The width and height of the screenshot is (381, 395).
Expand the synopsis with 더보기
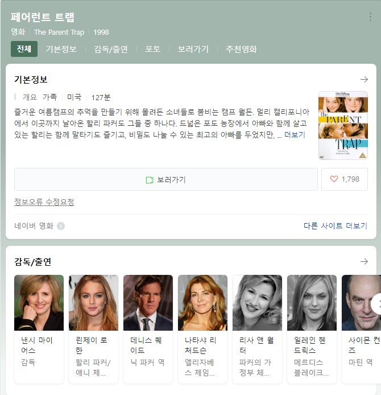pyautogui.click(x=295, y=135)
